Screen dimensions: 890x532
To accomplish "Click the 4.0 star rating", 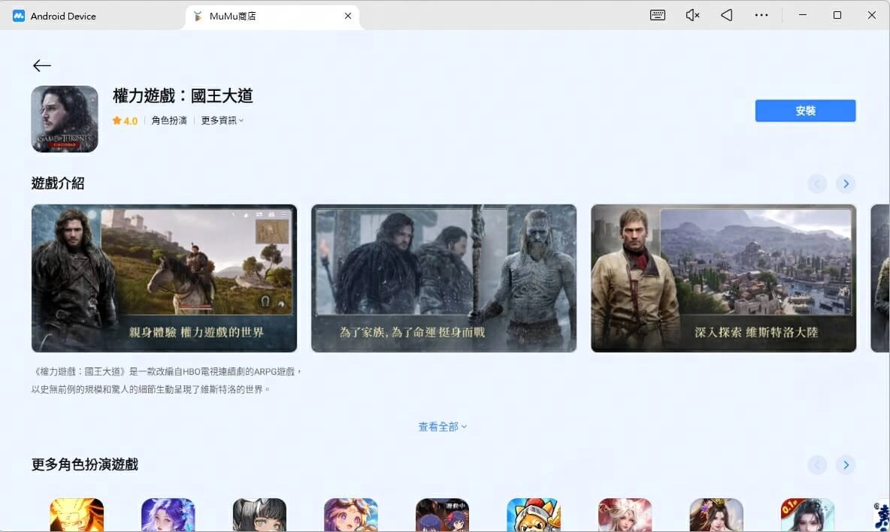I will pos(125,120).
